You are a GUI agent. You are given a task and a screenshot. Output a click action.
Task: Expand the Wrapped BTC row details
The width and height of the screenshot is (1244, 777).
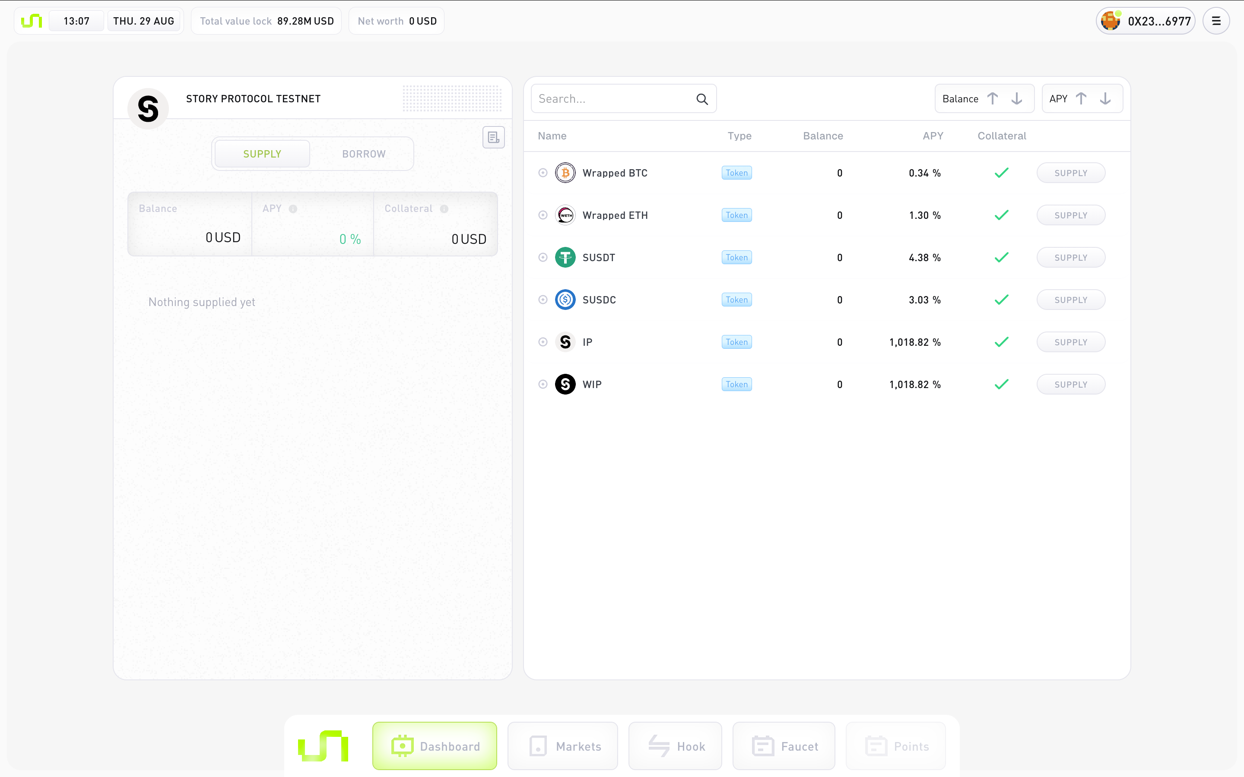543,173
